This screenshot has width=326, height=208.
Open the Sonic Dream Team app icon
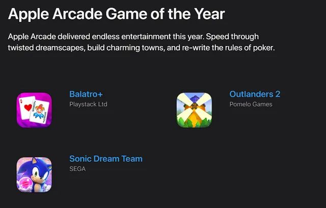click(34, 175)
